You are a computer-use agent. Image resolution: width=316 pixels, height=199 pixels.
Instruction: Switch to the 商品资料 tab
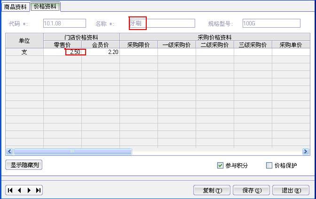[16, 7]
